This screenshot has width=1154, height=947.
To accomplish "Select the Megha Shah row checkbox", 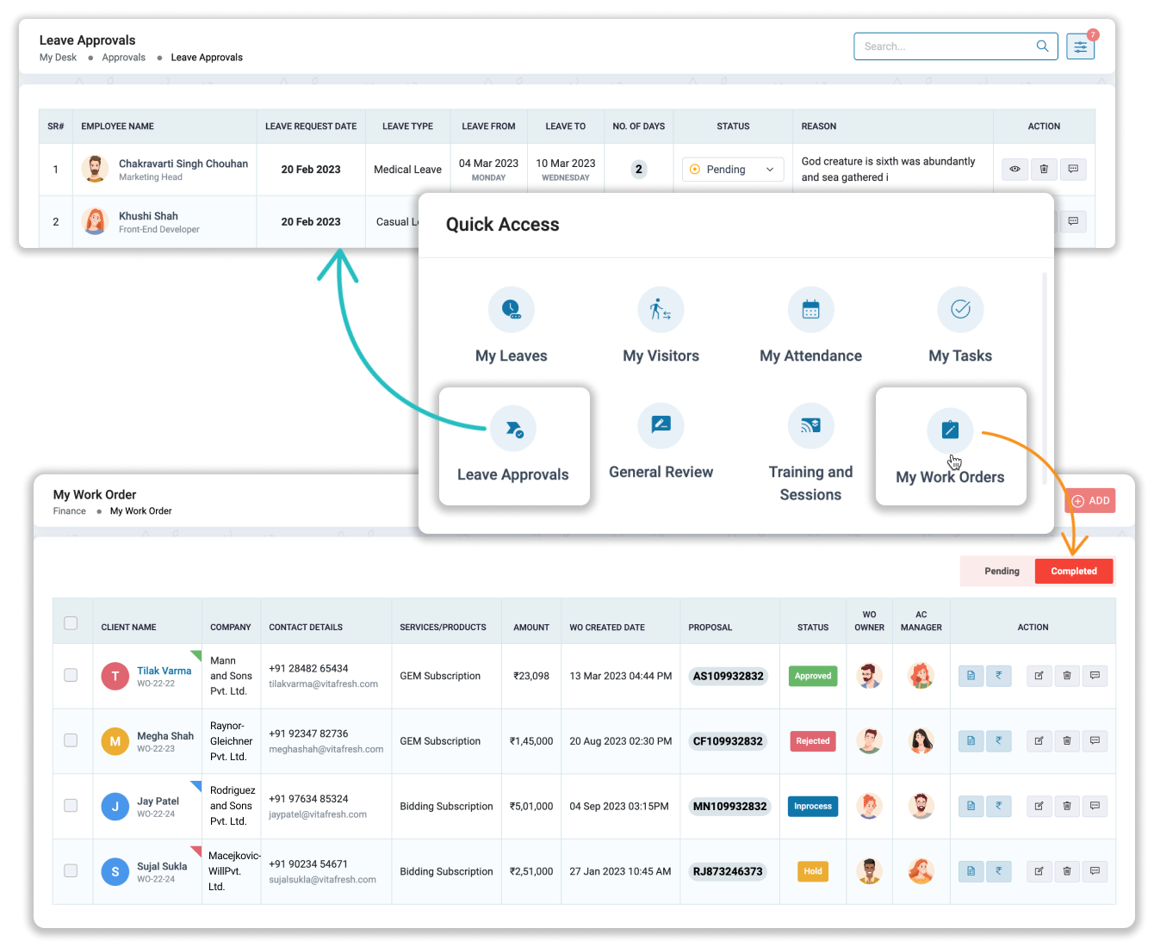I will coord(71,740).
